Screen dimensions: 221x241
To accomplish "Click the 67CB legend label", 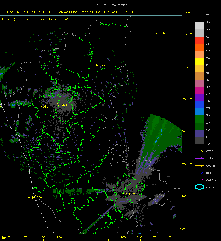I will point(210,151).
